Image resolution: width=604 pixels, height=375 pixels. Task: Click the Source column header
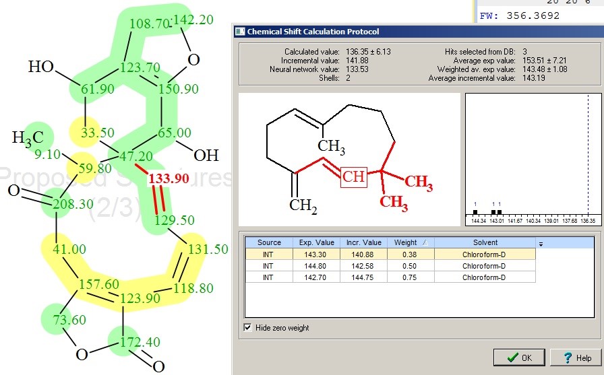[x=269, y=242]
